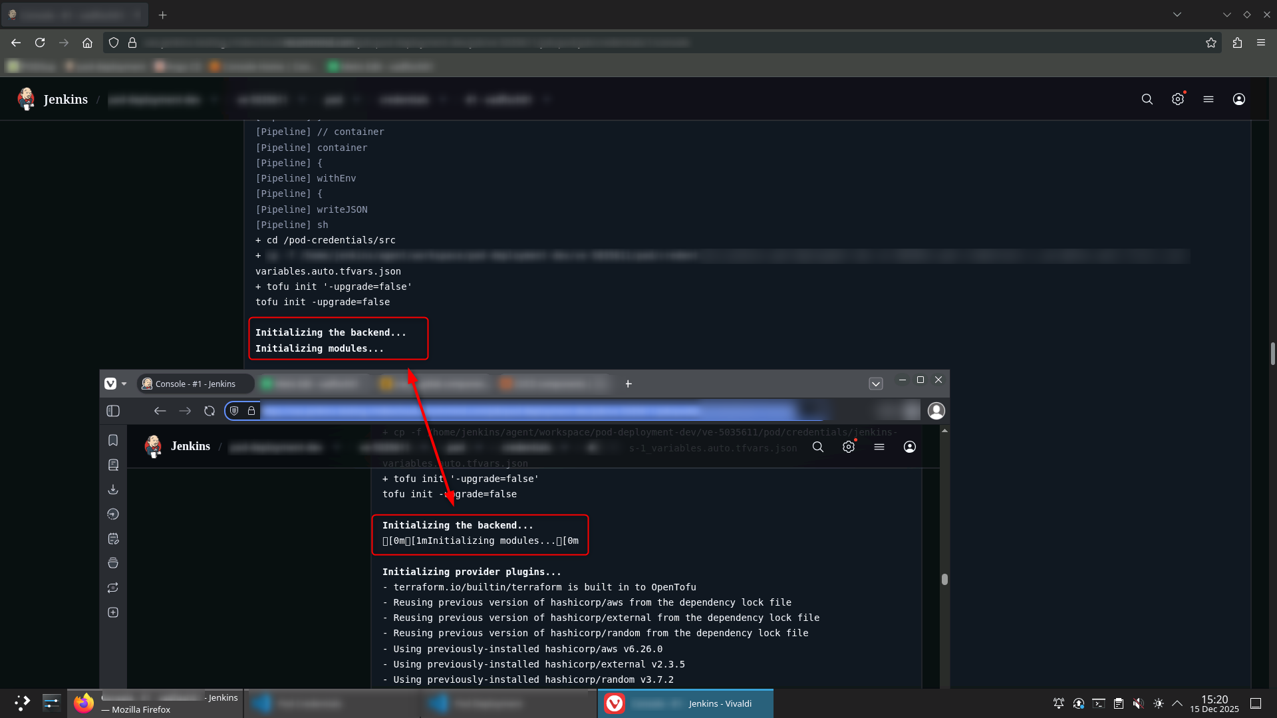Viewport: 1277px width, 718px height.
Task: Open Vivaldi bookmarks panel
Action: [113, 440]
